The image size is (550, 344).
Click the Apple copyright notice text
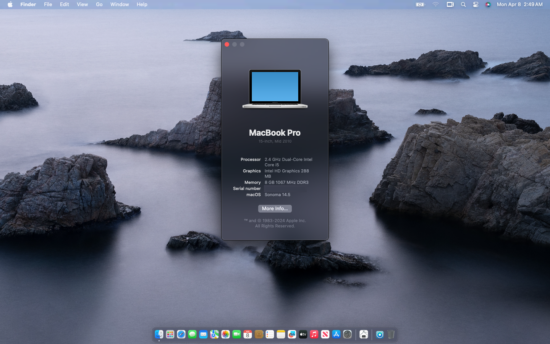tap(275, 223)
